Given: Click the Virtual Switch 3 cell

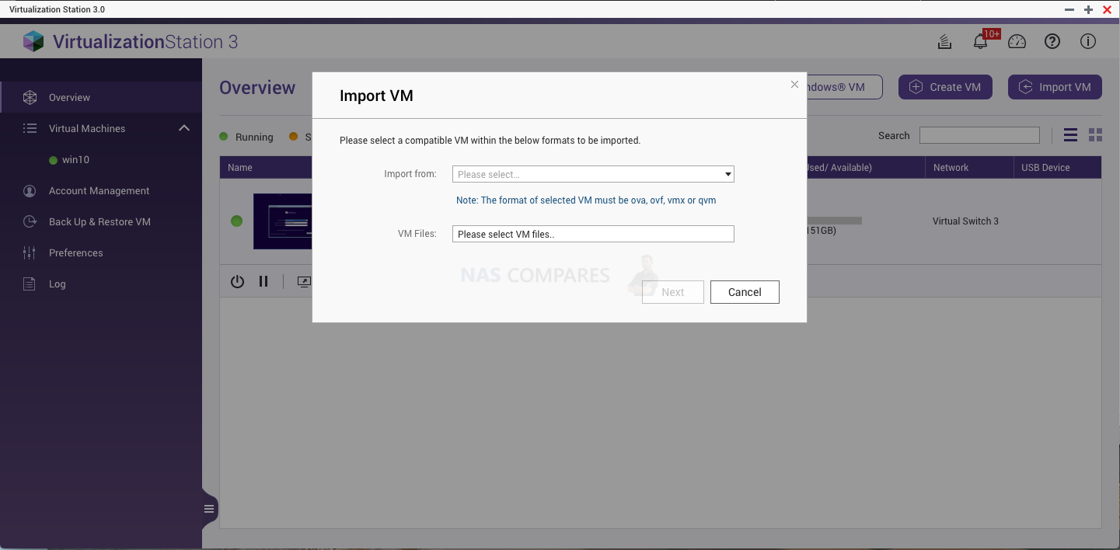Looking at the screenshot, I should pos(965,221).
